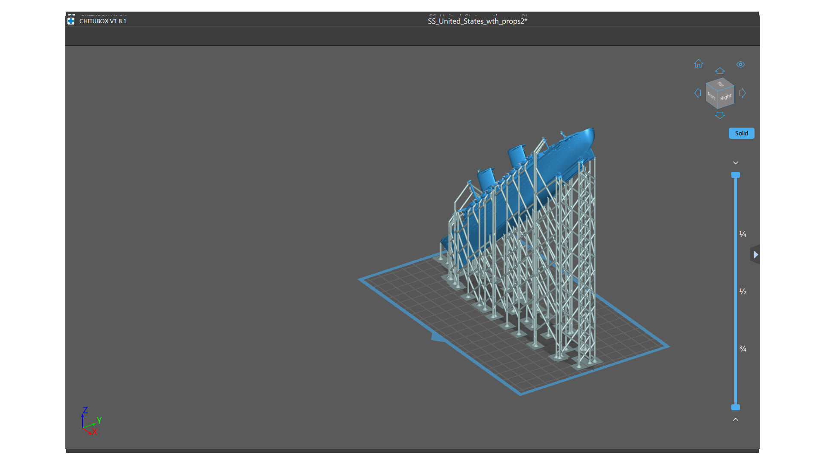Click the CHITUBOX logo icon in title bar
The height and width of the screenshot is (464, 825).
(71, 21)
